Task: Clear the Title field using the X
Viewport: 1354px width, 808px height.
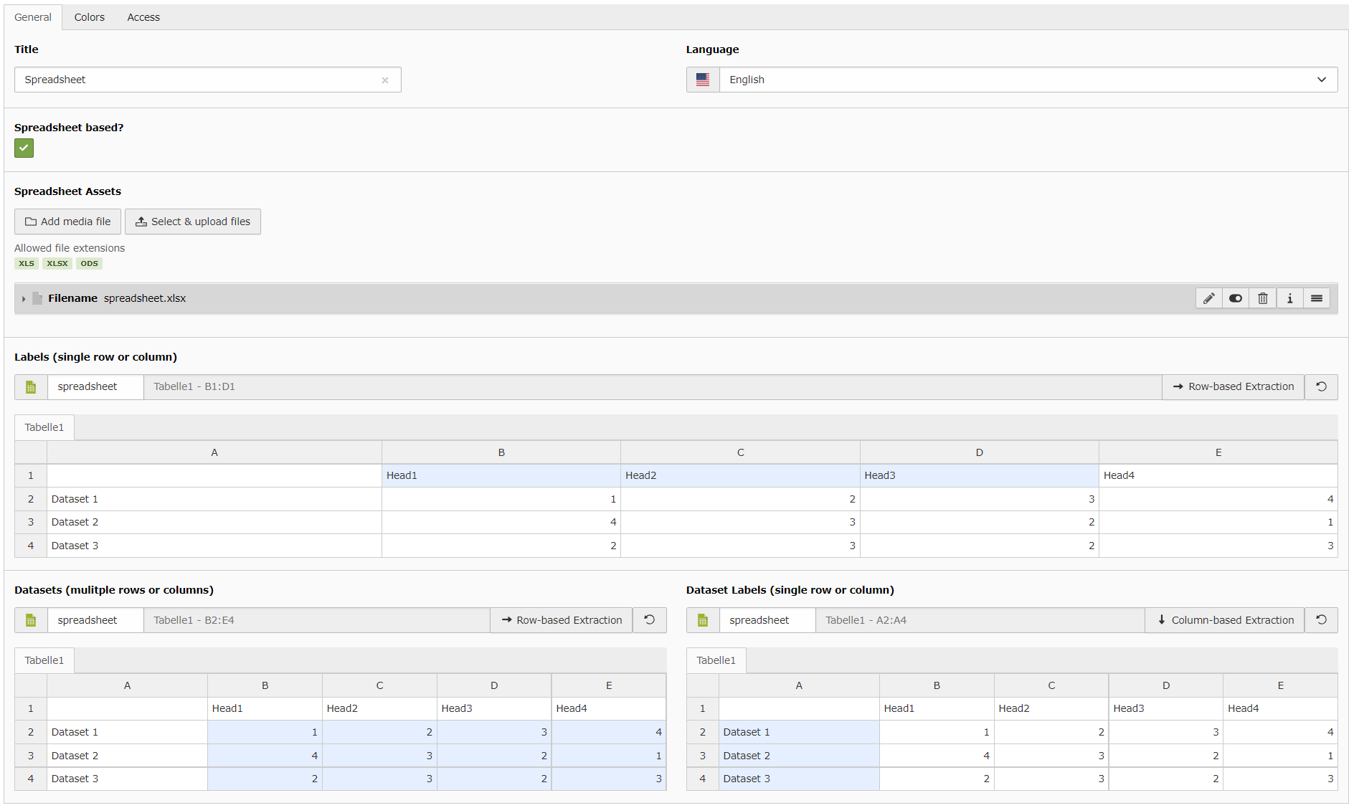Action: [385, 80]
